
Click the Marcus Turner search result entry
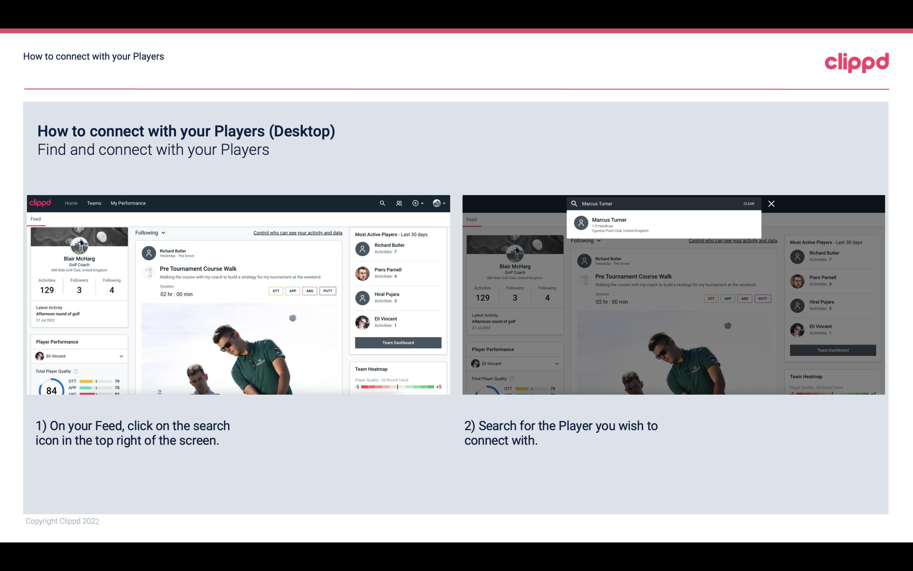coord(665,224)
